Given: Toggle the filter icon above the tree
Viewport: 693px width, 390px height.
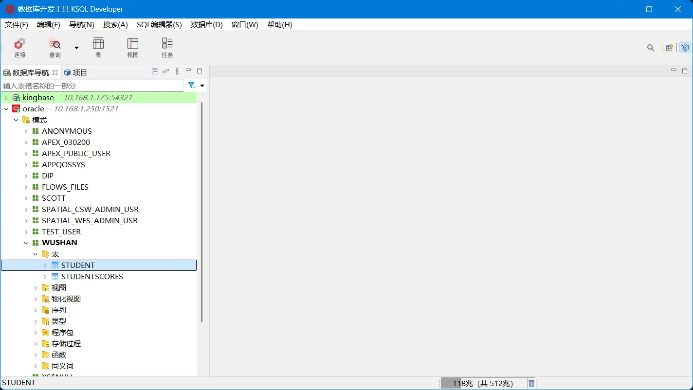Looking at the screenshot, I should [191, 85].
